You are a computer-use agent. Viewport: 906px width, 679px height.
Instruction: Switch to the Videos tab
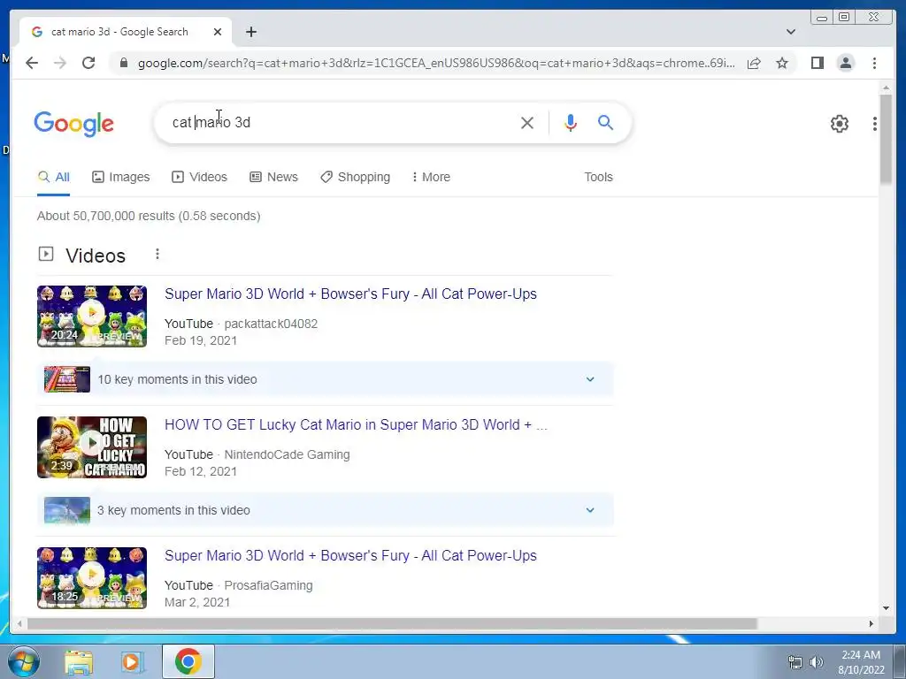199,177
